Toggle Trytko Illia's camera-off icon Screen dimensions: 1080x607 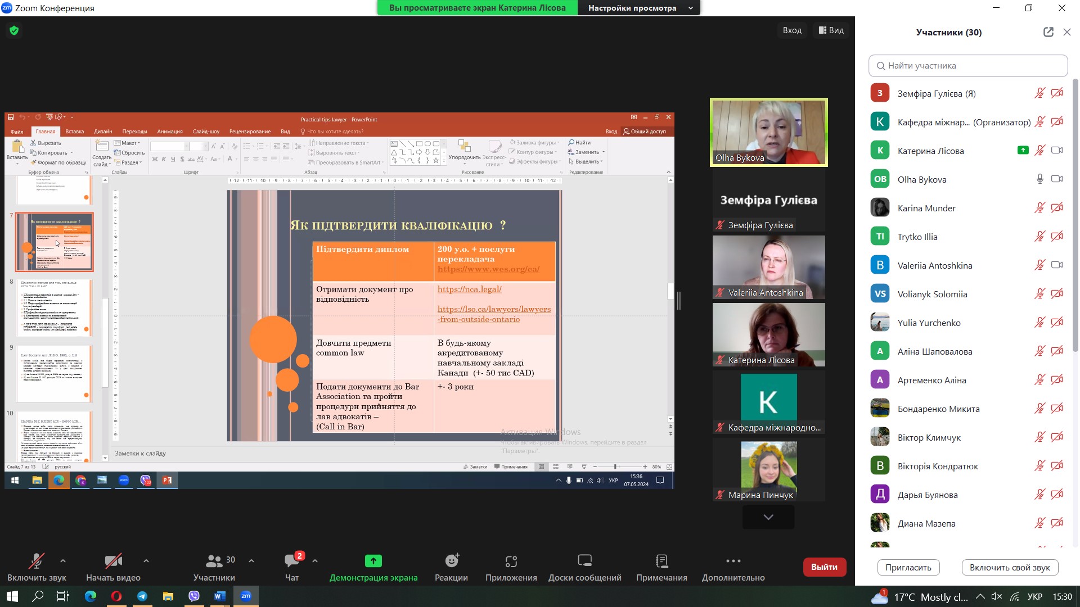click(1057, 236)
